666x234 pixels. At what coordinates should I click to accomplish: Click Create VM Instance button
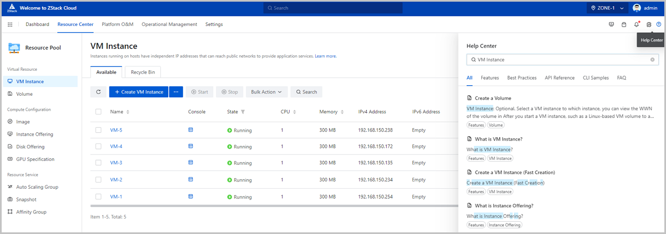pos(139,92)
